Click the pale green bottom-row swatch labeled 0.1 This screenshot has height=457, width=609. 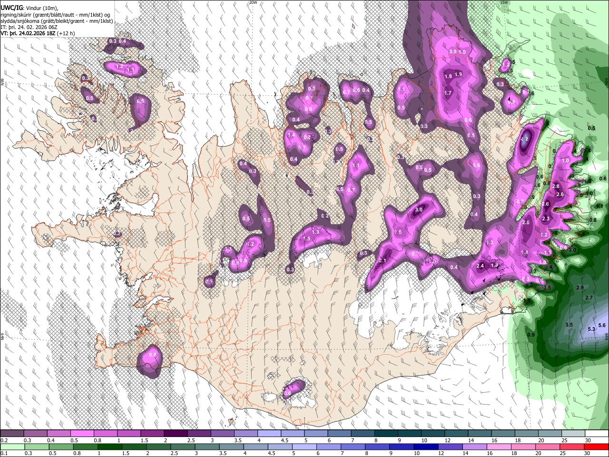(12, 447)
